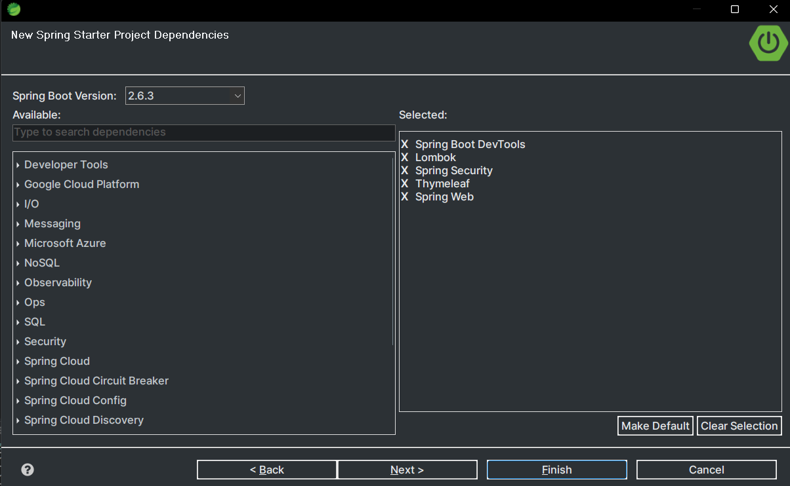Expand the Spring Cloud Discovery arrow
Viewport: 790px width, 486px height.
18,421
